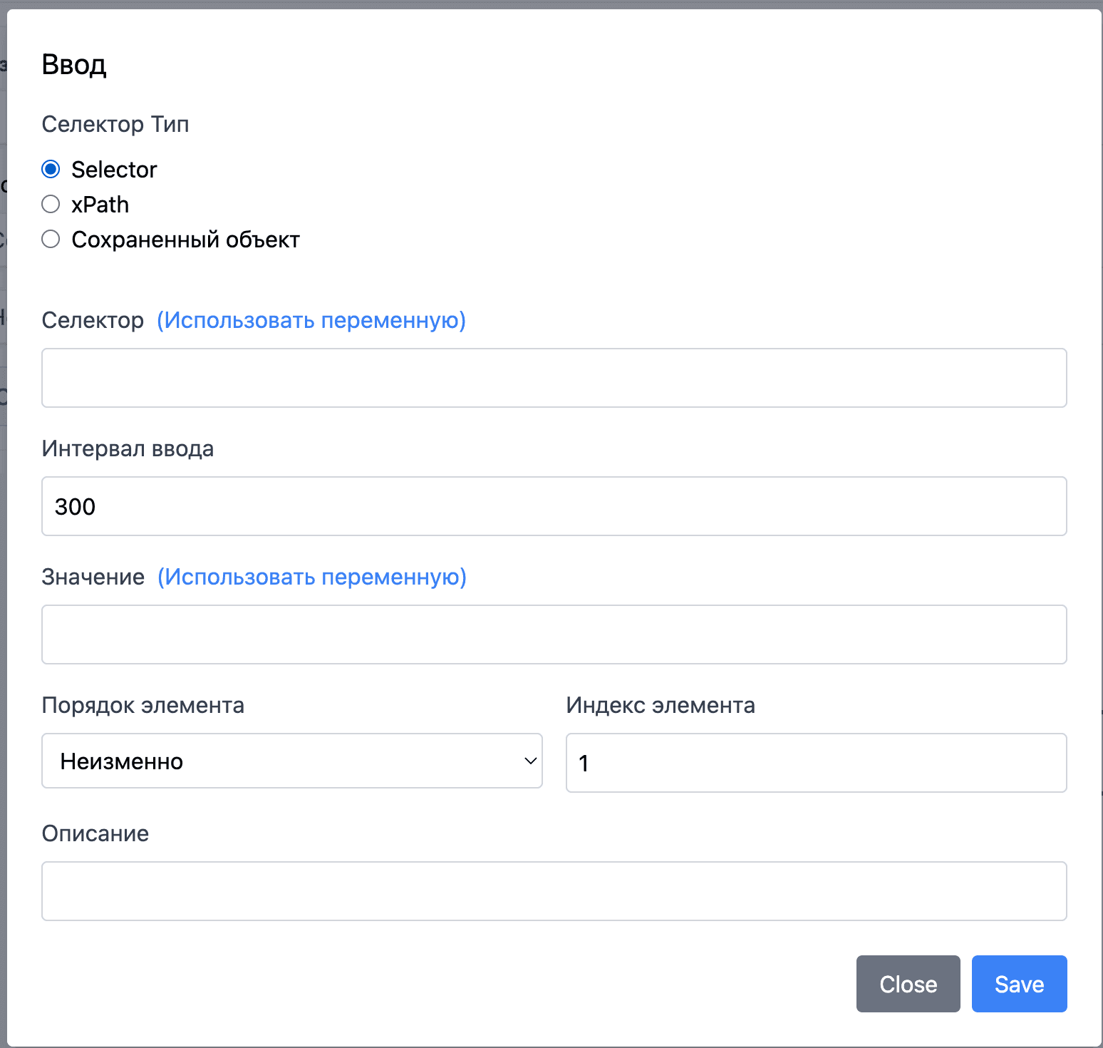Image resolution: width=1103 pixels, height=1048 pixels.
Task: Click Использовать переменную link beside Значение
Action: point(312,577)
